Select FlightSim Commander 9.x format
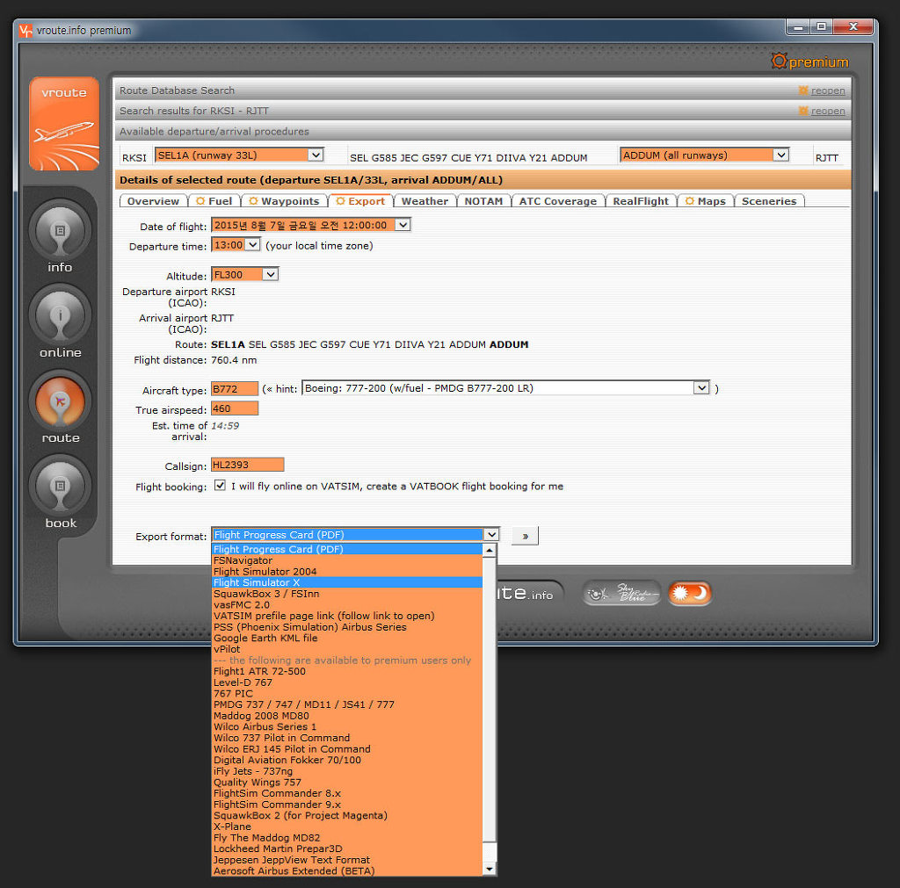The width and height of the screenshot is (900, 888). click(346, 805)
